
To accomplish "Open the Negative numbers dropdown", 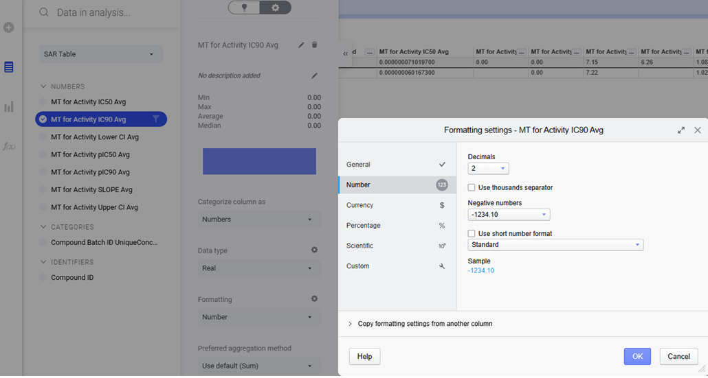I will pos(509,215).
